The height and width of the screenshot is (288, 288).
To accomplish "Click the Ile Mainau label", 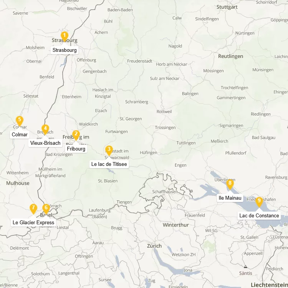I will tap(230, 198).
